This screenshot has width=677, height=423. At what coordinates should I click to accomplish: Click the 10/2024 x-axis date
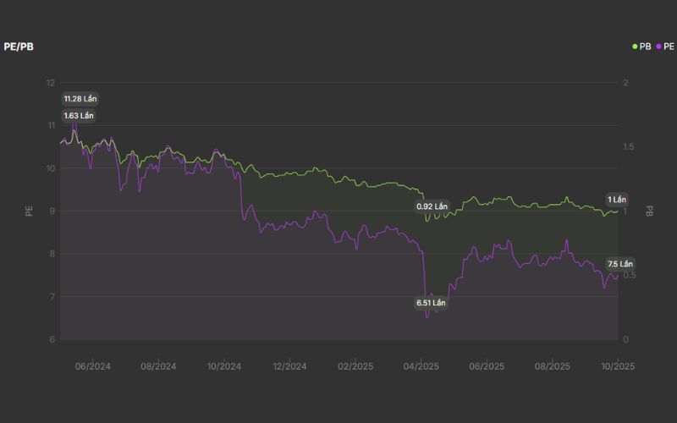click(x=224, y=366)
